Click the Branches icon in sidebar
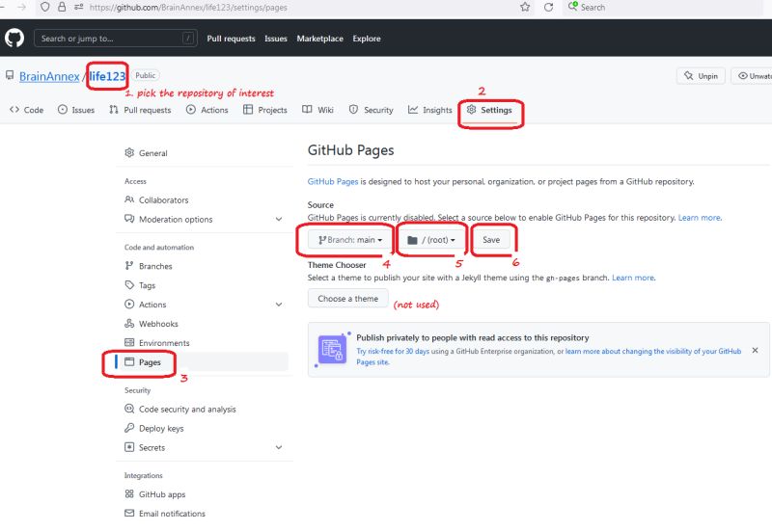Screen dimensions: 772x531 [x=129, y=266]
